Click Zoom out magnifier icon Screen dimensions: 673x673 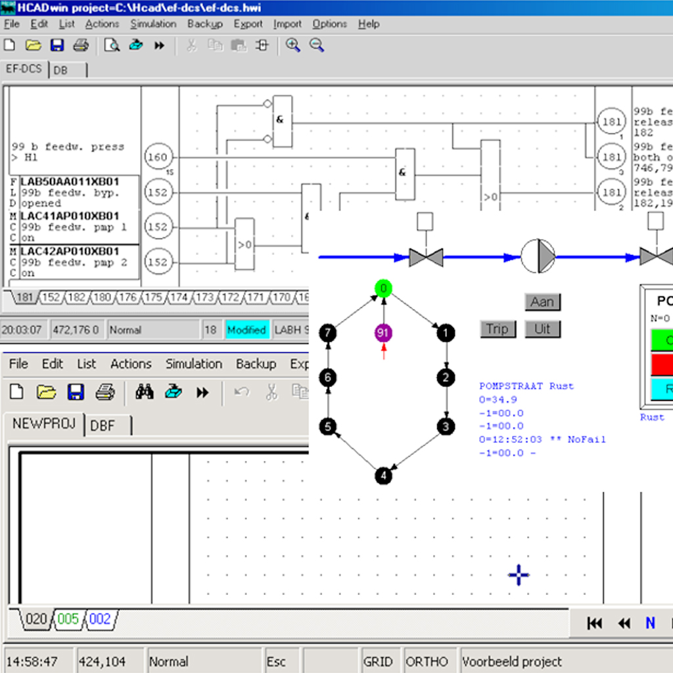[317, 45]
